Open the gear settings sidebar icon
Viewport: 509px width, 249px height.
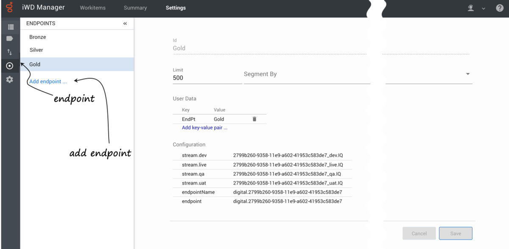coord(10,80)
